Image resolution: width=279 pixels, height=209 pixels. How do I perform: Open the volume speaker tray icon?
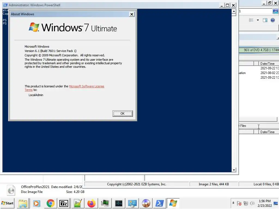click(x=252, y=203)
